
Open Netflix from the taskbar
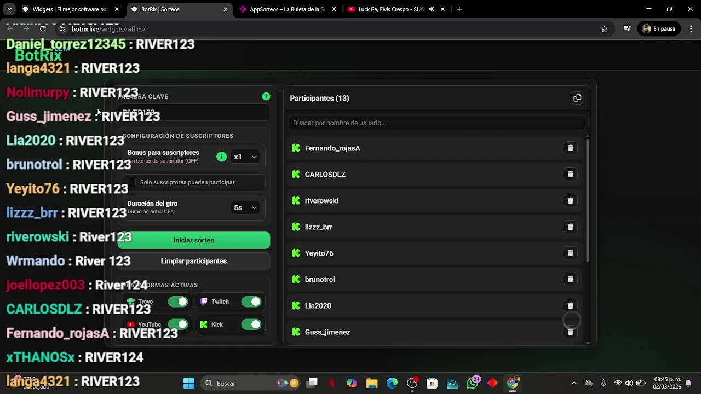pos(332,384)
